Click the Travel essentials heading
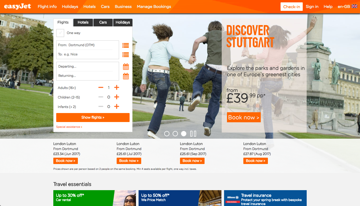This screenshot has height=206, width=360. [x=72, y=184]
